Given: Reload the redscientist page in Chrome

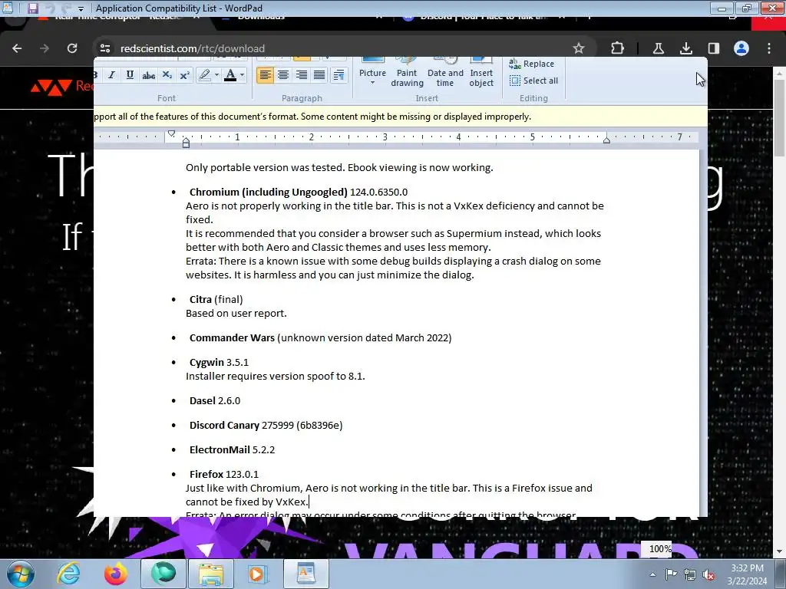Looking at the screenshot, I should (x=72, y=48).
